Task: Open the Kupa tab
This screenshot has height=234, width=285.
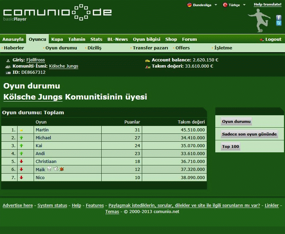Action: (57, 39)
